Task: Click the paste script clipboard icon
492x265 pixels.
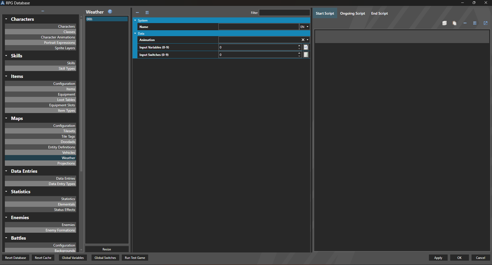Action: coord(454,23)
